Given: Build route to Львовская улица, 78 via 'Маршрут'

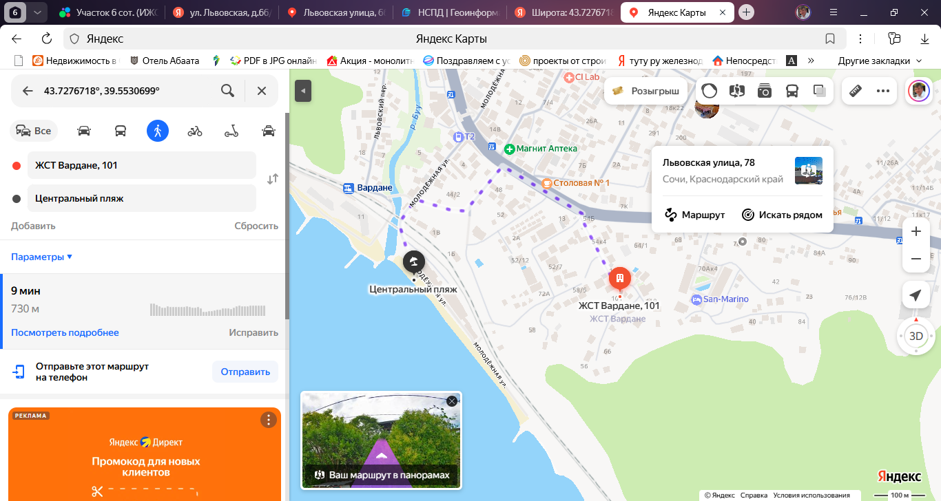Looking at the screenshot, I should click(x=694, y=215).
